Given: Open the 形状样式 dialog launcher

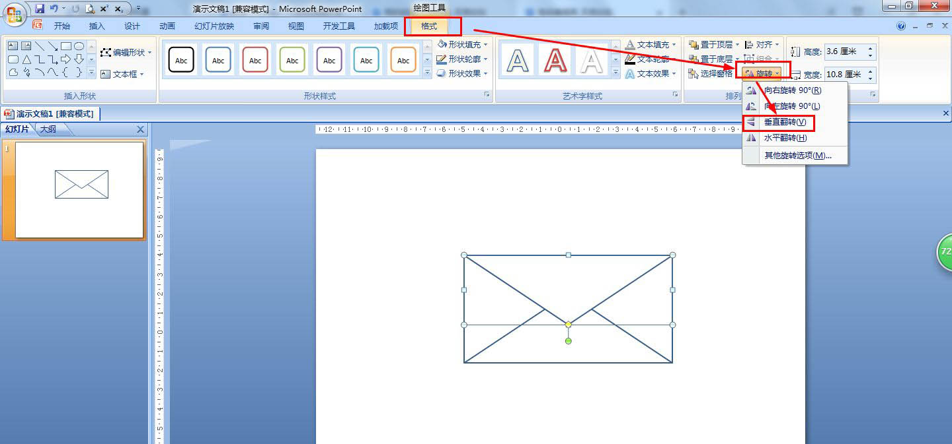Looking at the screenshot, I should pos(487,95).
